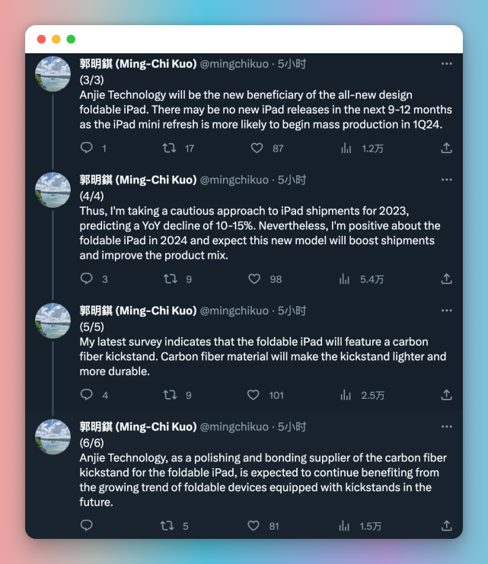The height and width of the screenshot is (564, 488).
Task: Open more options on the (5/5) tweet
Action: point(447,311)
